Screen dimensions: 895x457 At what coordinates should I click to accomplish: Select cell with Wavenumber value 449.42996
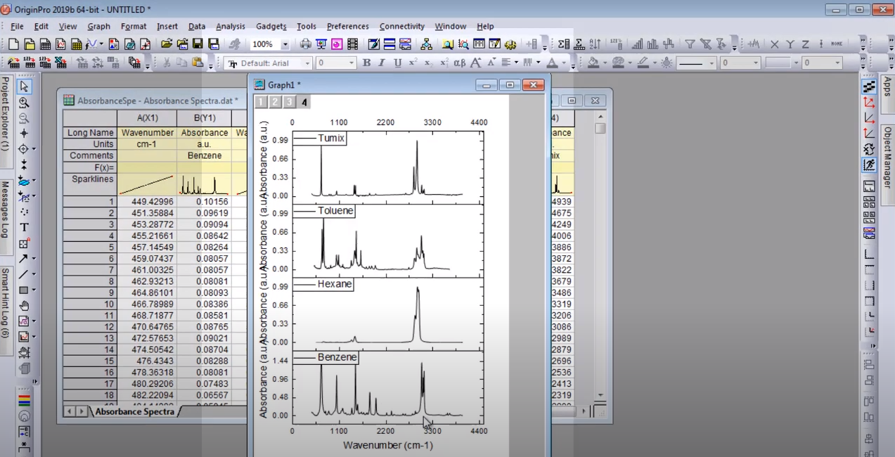point(147,202)
